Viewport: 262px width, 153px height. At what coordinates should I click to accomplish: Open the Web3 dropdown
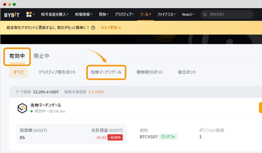[188, 15]
